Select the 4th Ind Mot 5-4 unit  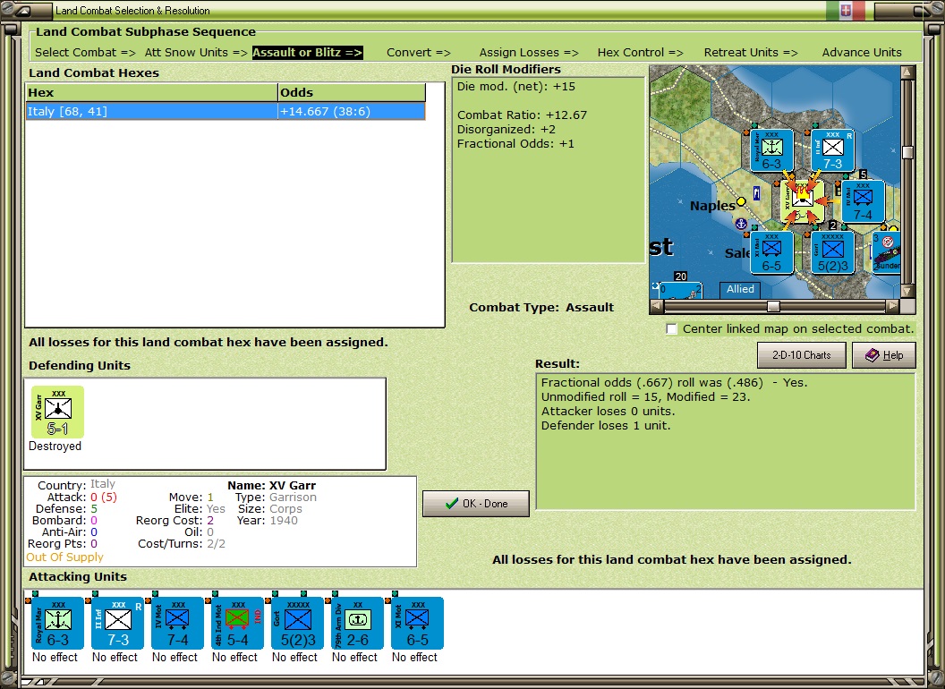(x=237, y=624)
